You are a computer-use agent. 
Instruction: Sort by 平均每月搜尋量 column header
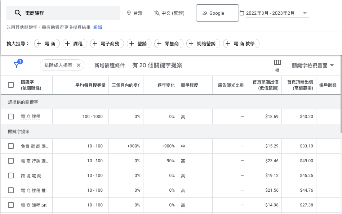[x=90, y=85]
